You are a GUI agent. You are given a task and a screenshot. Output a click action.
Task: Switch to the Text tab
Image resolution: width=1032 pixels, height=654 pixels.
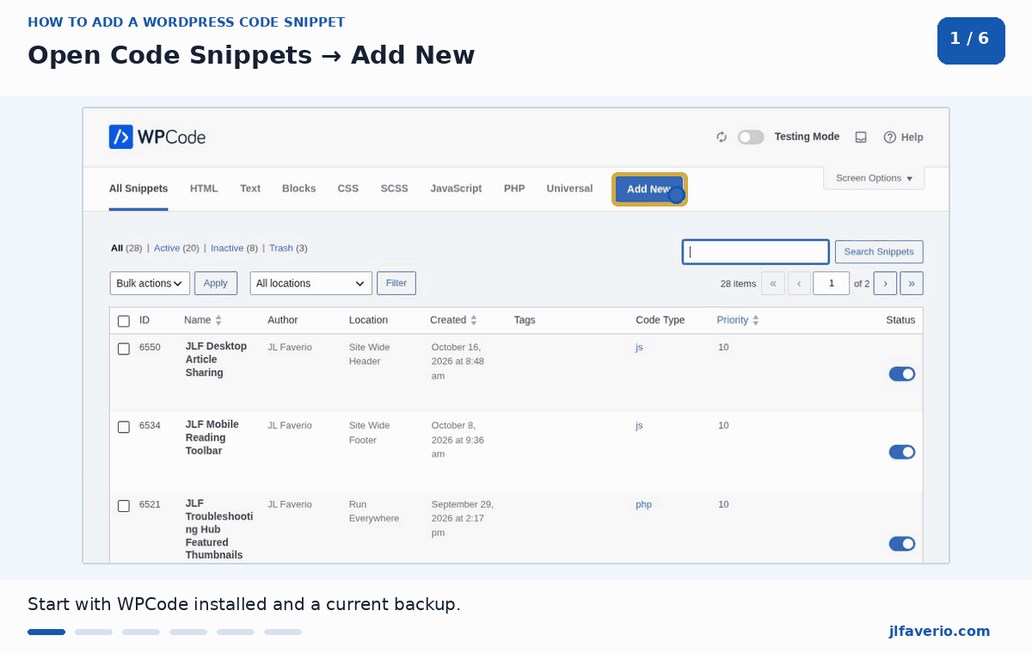250,188
